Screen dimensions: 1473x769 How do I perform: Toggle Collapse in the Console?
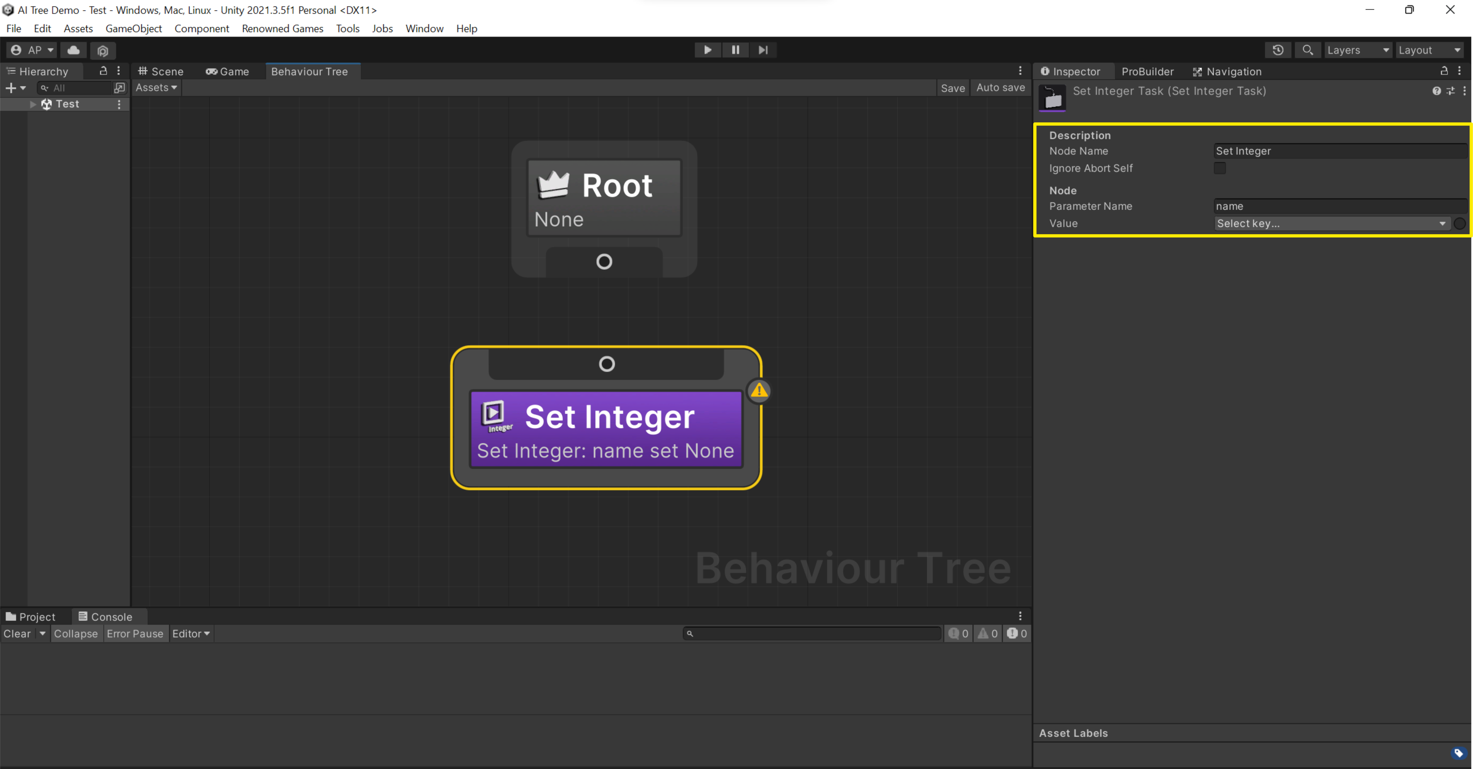tap(76, 634)
